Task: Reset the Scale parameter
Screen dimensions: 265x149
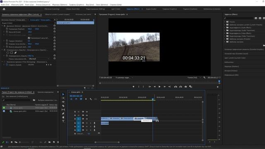Action: (54, 32)
